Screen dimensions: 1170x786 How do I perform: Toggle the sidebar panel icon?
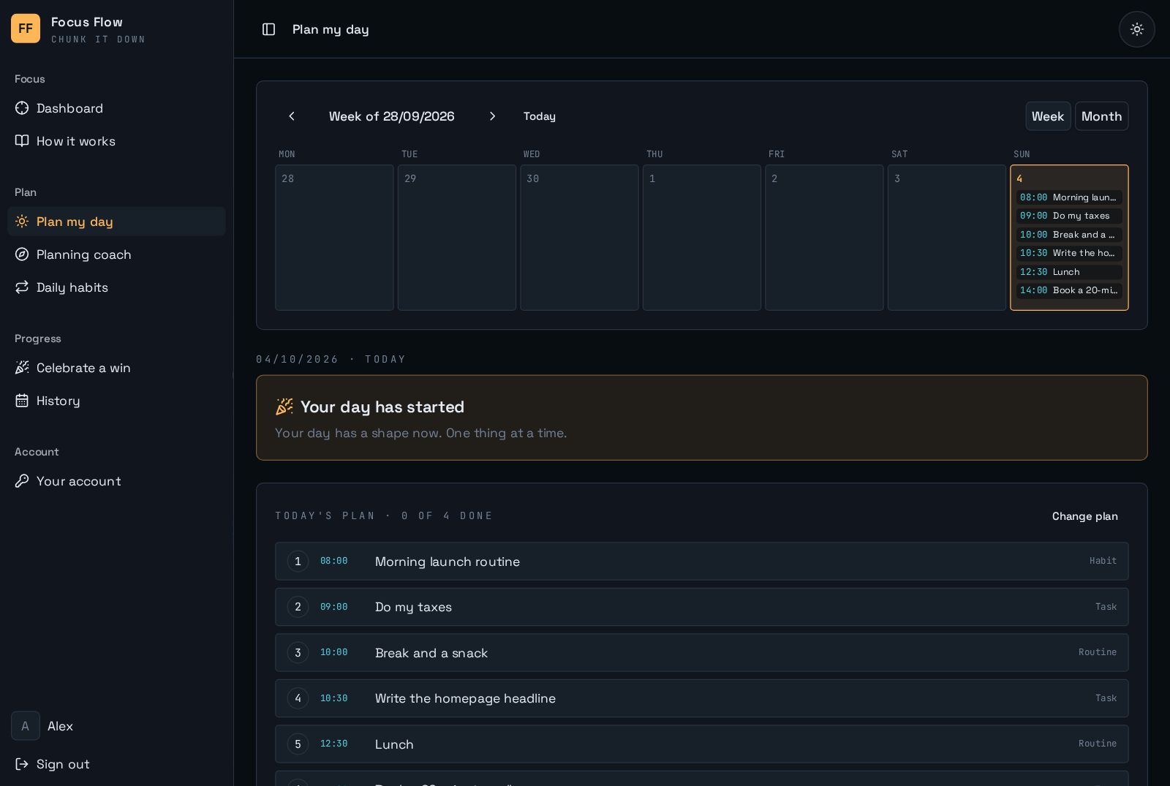pyautogui.click(x=269, y=29)
